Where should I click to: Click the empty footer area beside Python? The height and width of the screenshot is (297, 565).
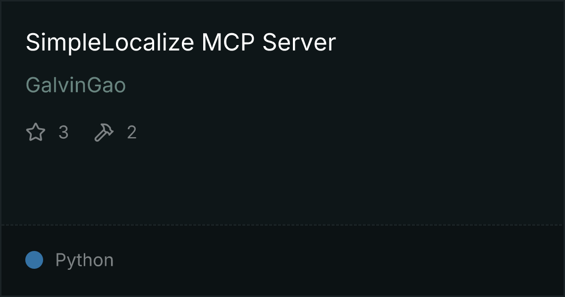[x=339, y=260]
